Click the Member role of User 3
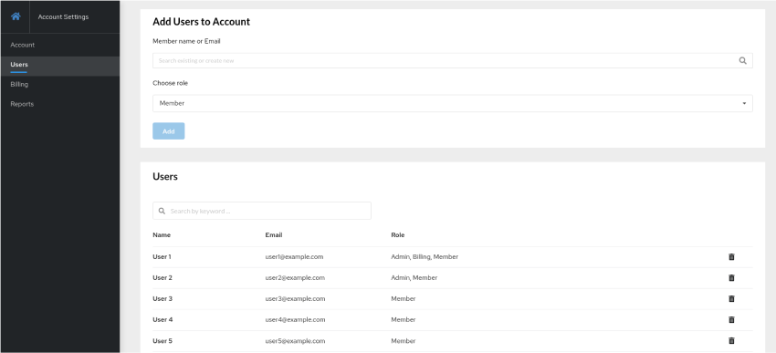The height and width of the screenshot is (353, 776). (404, 298)
